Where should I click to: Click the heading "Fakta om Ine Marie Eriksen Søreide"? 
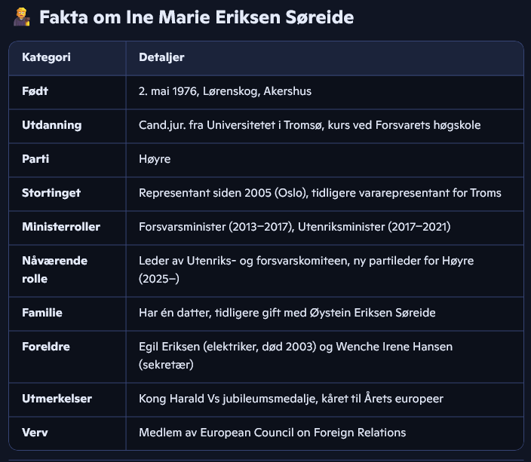pos(196,17)
